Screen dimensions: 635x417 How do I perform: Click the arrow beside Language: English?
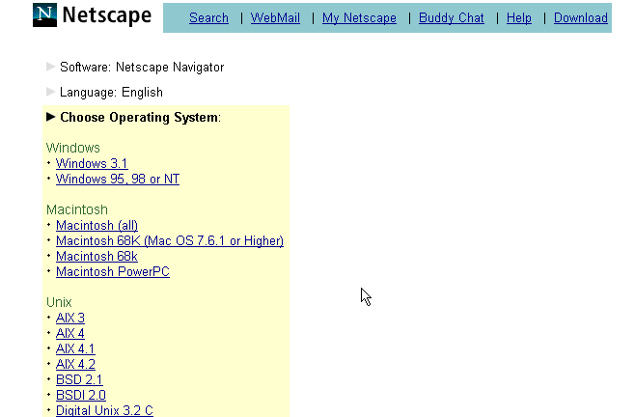(x=51, y=92)
